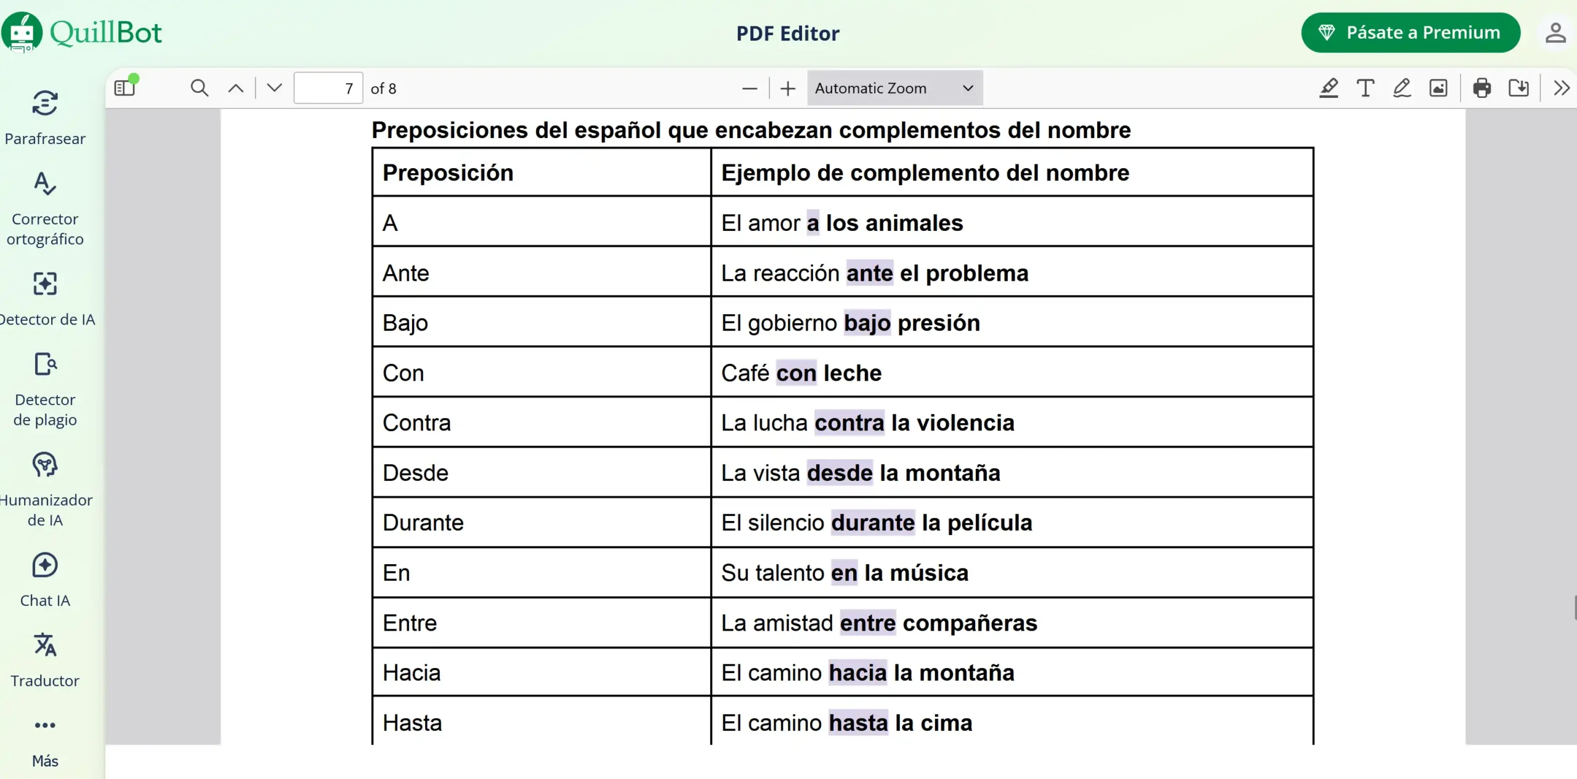1577x779 pixels.
Task: Insert an image into the PDF
Action: (x=1438, y=88)
